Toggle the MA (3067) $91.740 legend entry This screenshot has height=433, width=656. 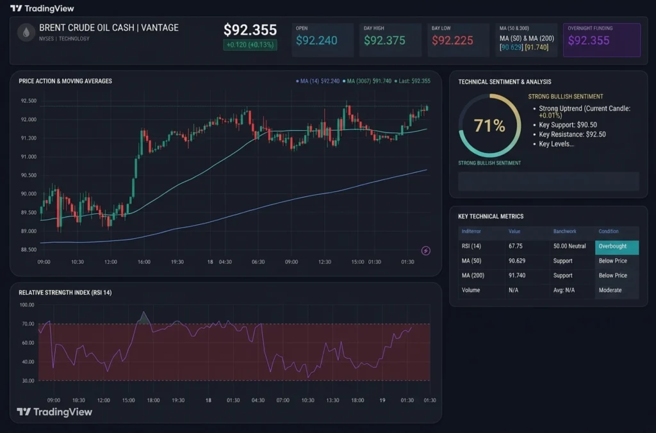coord(367,81)
